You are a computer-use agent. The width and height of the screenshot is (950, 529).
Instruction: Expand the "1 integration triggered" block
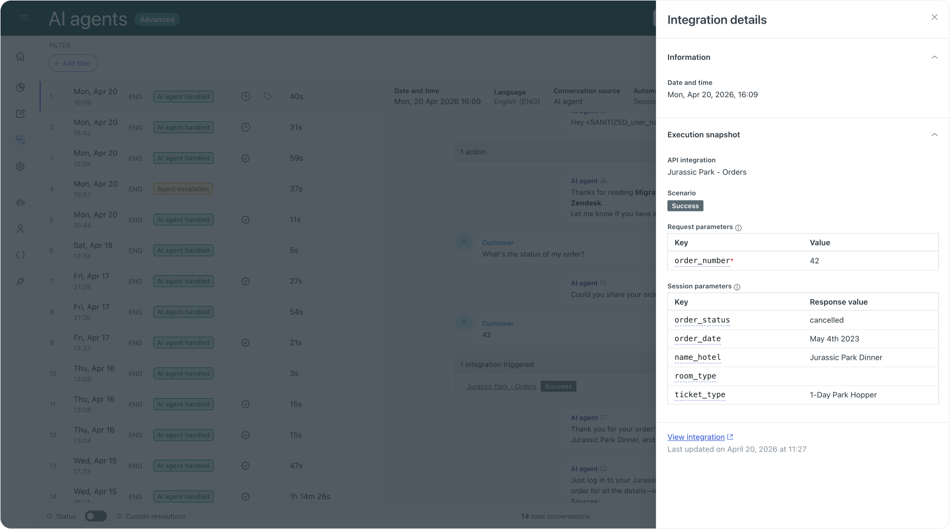coord(555,365)
